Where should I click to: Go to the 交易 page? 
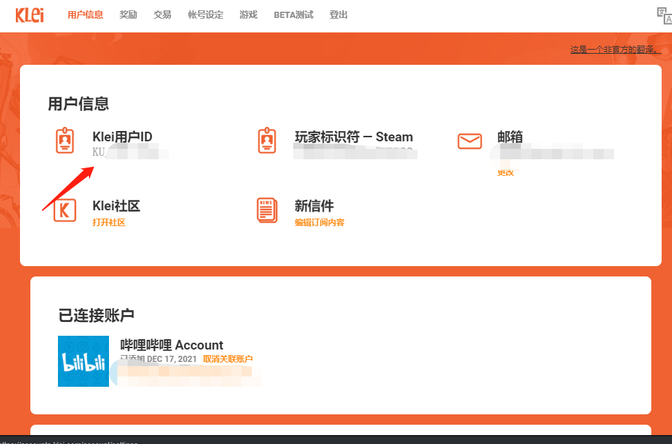click(162, 15)
